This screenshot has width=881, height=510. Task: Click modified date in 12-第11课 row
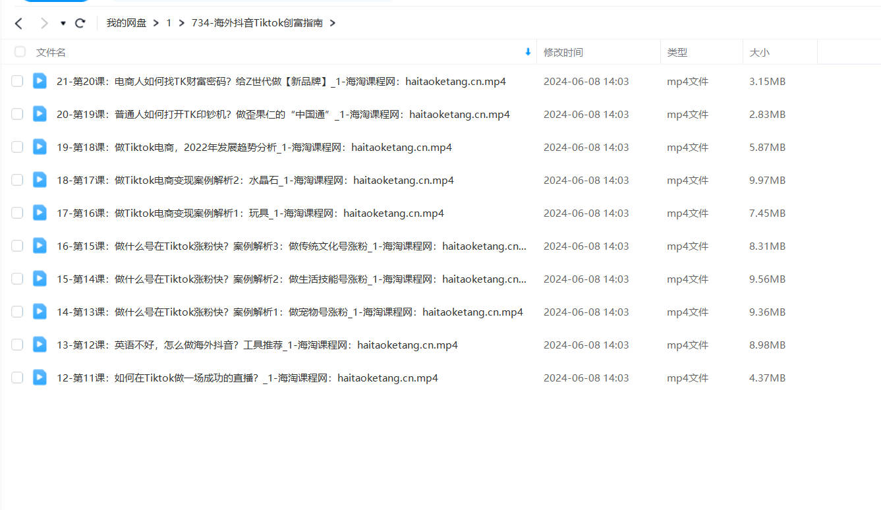point(586,378)
